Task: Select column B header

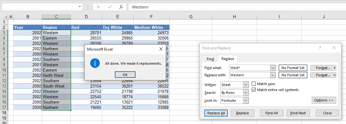Action: 28,17
